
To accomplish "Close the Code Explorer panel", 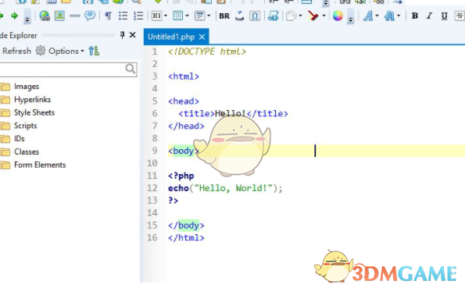I will pos(133,35).
